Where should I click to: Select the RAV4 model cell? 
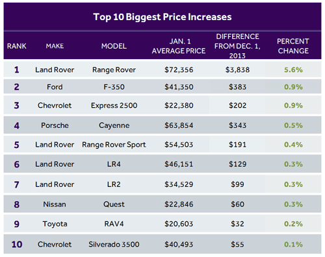pyautogui.click(x=114, y=224)
